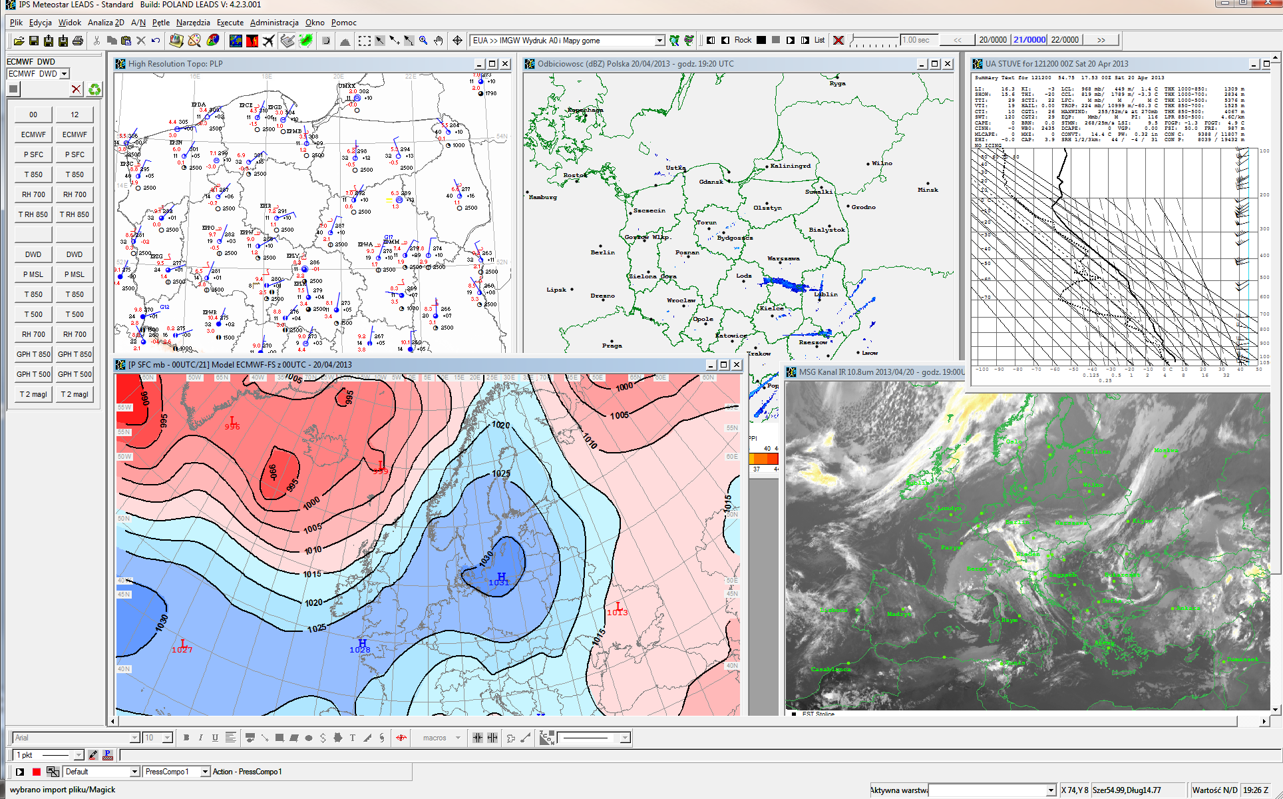Click the four-arrow move icon

click(x=457, y=41)
